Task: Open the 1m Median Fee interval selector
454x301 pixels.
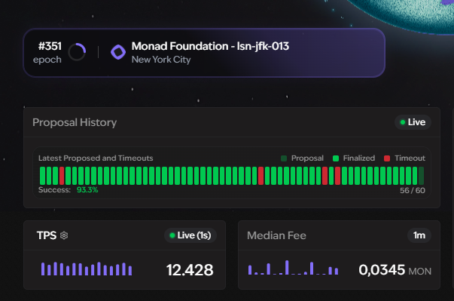Action: pyautogui.click(x=419, y=235)
